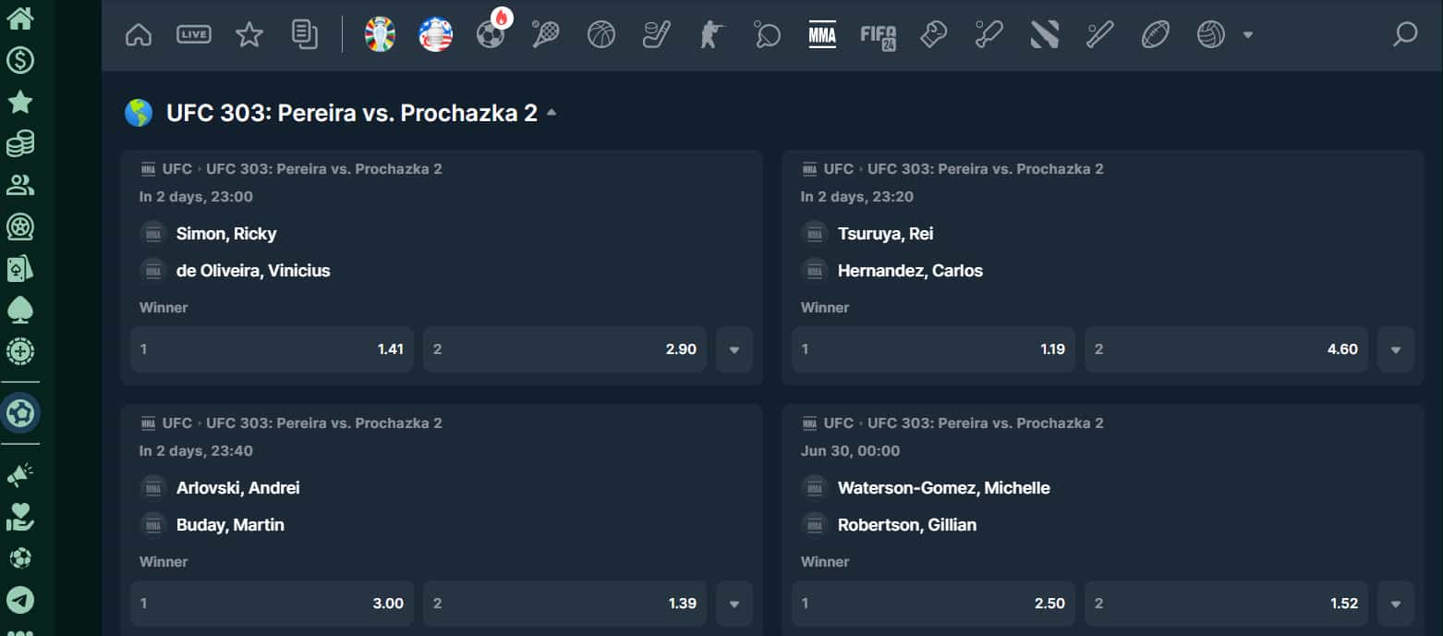Screen dimensions: 1443x636
Task: Select the American football sport icon
Action: pyautogui.click(x=1155, y=35)
